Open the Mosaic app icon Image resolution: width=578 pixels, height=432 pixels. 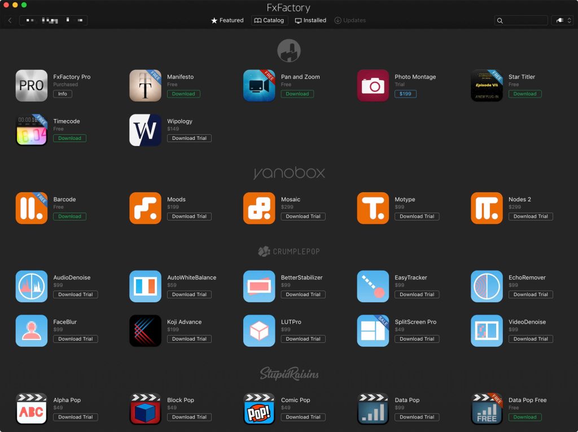pyautogui.click(x=259, y=208)
